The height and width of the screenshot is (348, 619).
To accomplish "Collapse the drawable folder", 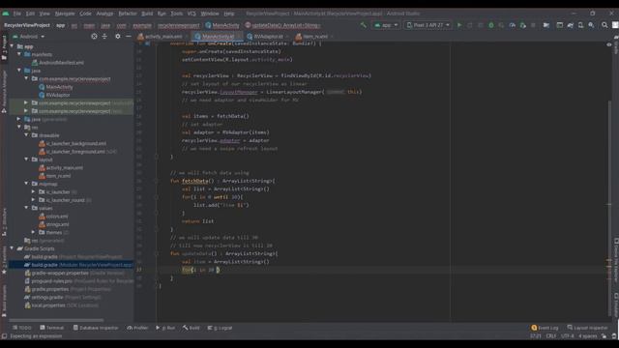I will tap(26, 135).
